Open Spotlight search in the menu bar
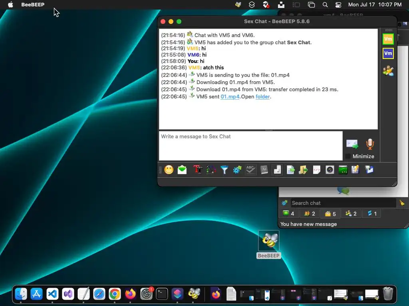This screenshot has width=409, height=306. pyautogui.click(x=325, y=4)
